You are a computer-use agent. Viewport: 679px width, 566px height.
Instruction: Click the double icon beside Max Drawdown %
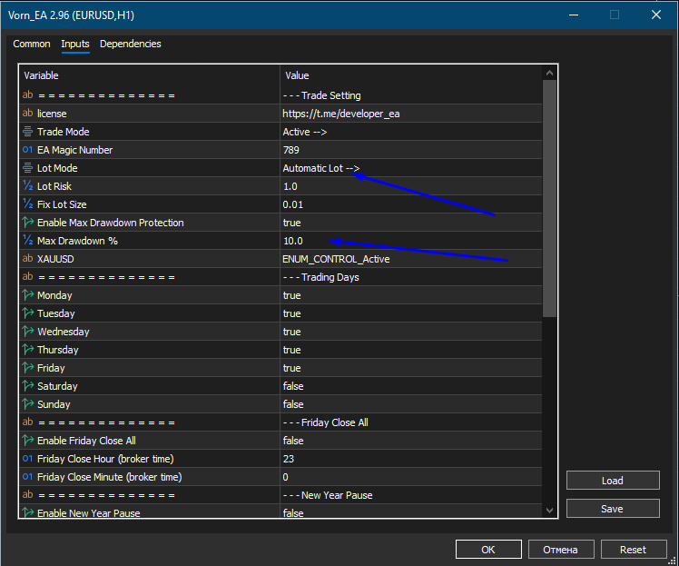click(28, 241)
